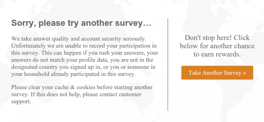Click the 'profile data' phrase
This screenshot has width=264, height=122.
pyautogui.click(x=93, y=60)
